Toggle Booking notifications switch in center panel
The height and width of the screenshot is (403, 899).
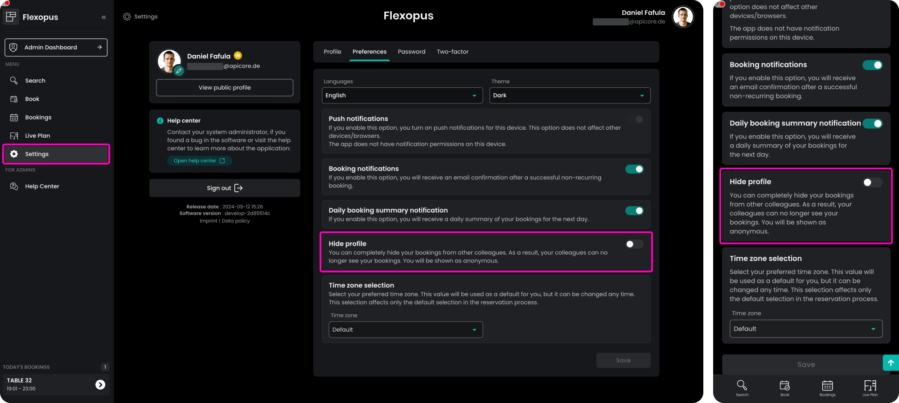click(x=634, y=169)
